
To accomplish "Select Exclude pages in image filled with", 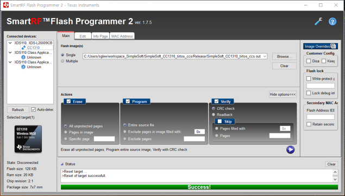I will coord(125,132).
